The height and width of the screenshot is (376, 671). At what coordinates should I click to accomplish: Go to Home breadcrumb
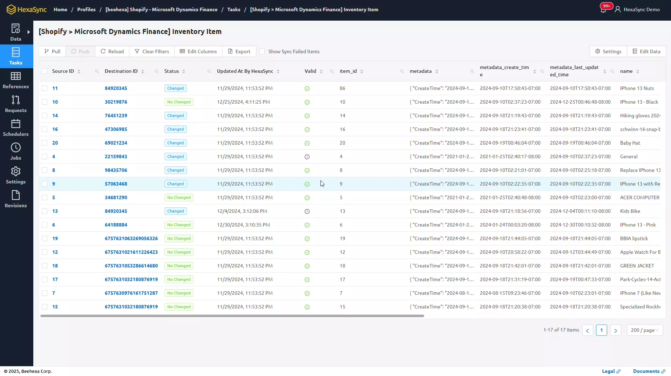coord(60,9)
